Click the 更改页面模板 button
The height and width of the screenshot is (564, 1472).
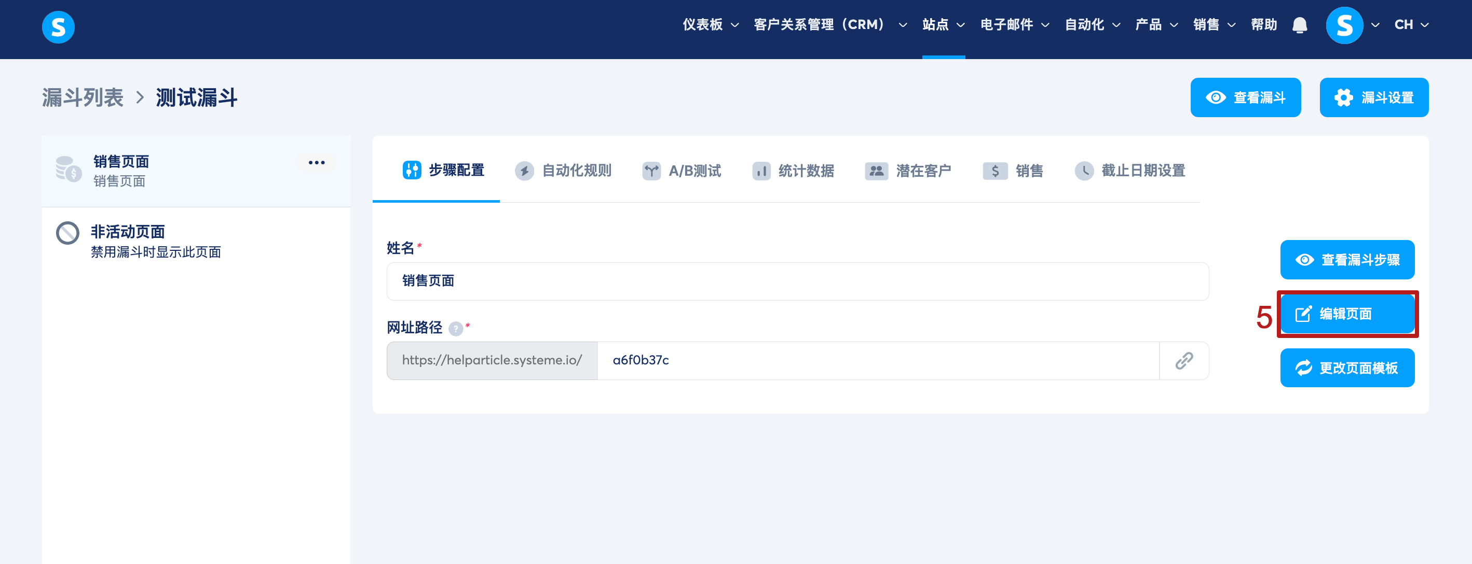tap(1347, 368)
